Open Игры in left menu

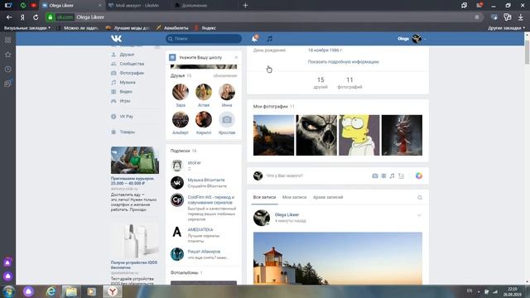pyautogui.click(x=125, y=101)
